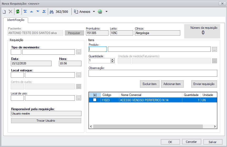Open Local de uso lookup button

[79, 98]
